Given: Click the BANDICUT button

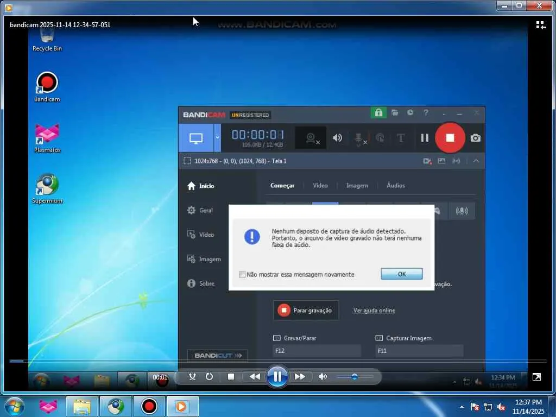Looking at the screenshot, I should [217, 355].
